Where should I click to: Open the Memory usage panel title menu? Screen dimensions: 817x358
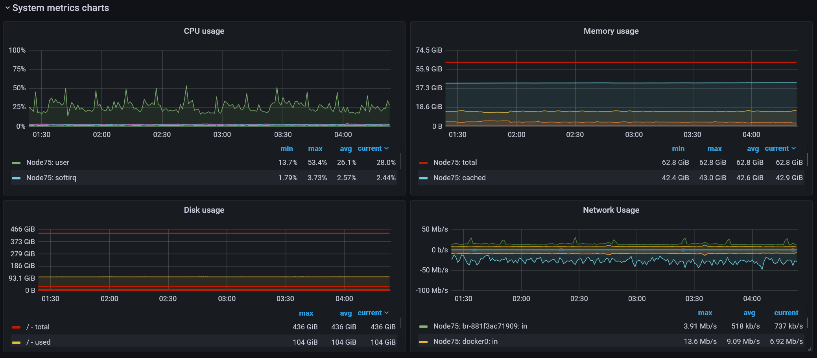611,31
